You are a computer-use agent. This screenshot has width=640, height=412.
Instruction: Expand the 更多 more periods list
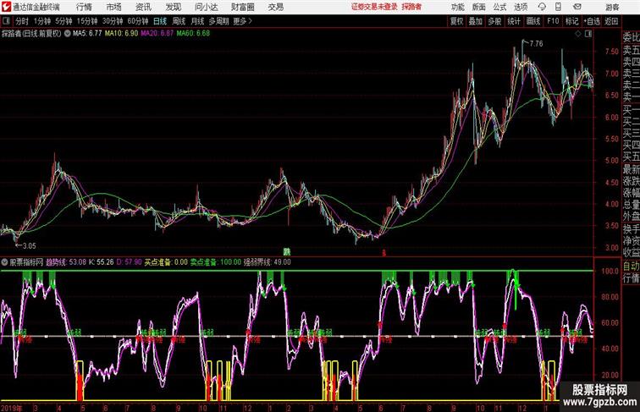(x=243, y=21)
